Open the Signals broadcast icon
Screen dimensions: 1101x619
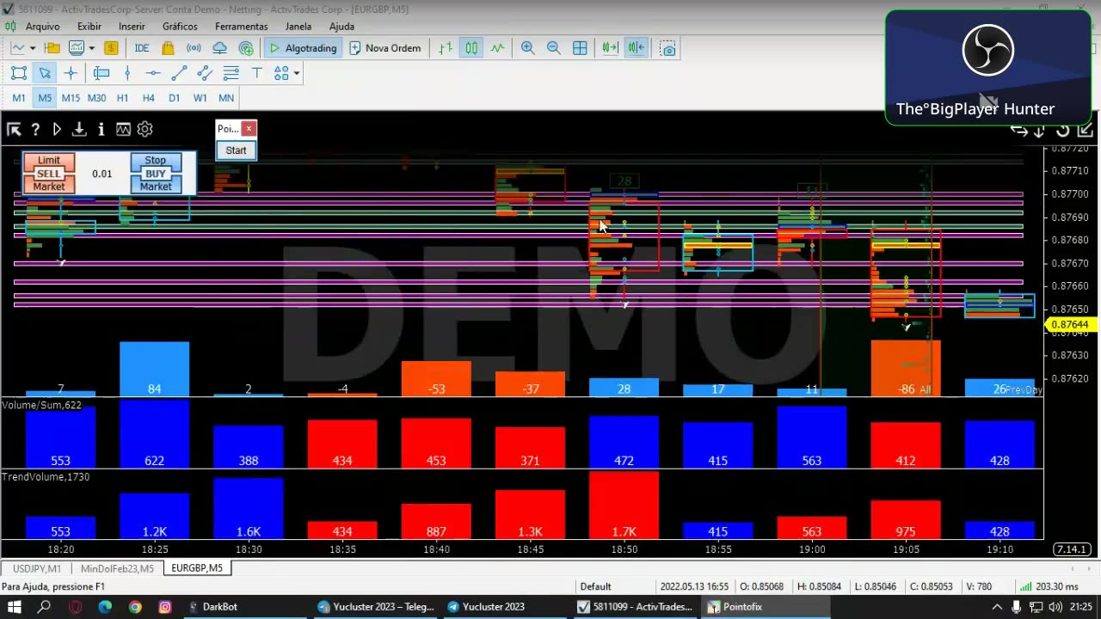(194, 48)
